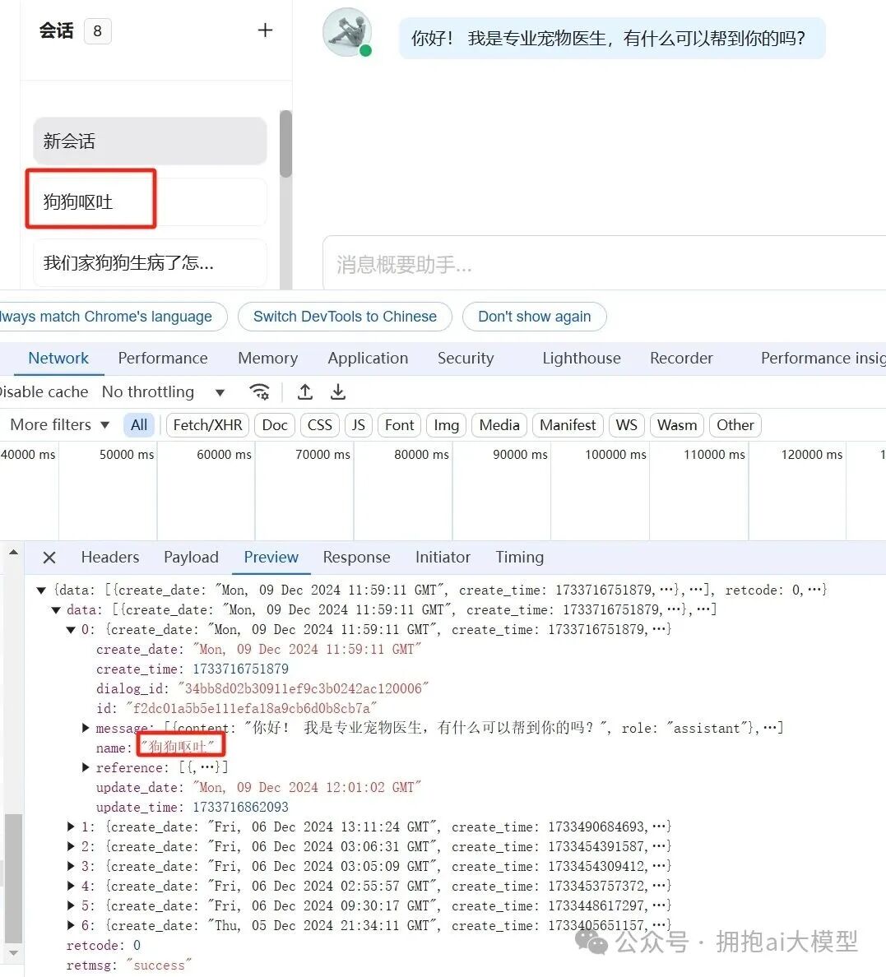Expand the More filters dropdown
Viewport: 886px width, 977px height.
58,424
